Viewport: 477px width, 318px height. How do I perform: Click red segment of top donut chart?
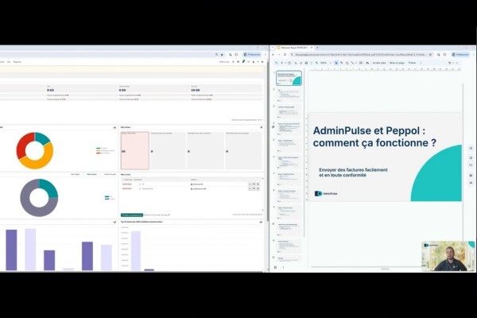point(21,145)
